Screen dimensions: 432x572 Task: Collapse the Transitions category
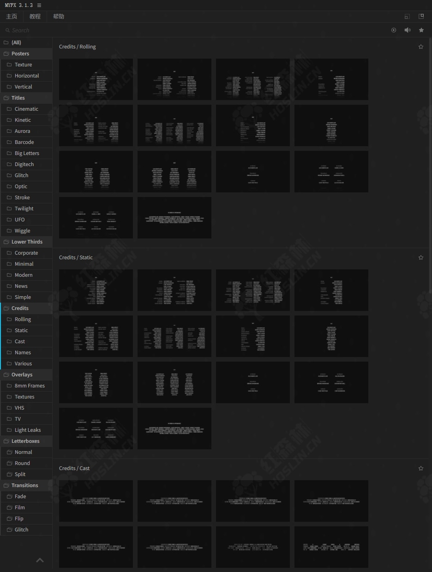26,485
